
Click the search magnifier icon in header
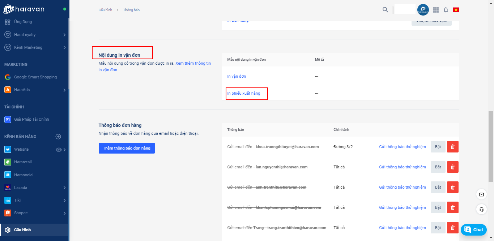click(385, 10)
